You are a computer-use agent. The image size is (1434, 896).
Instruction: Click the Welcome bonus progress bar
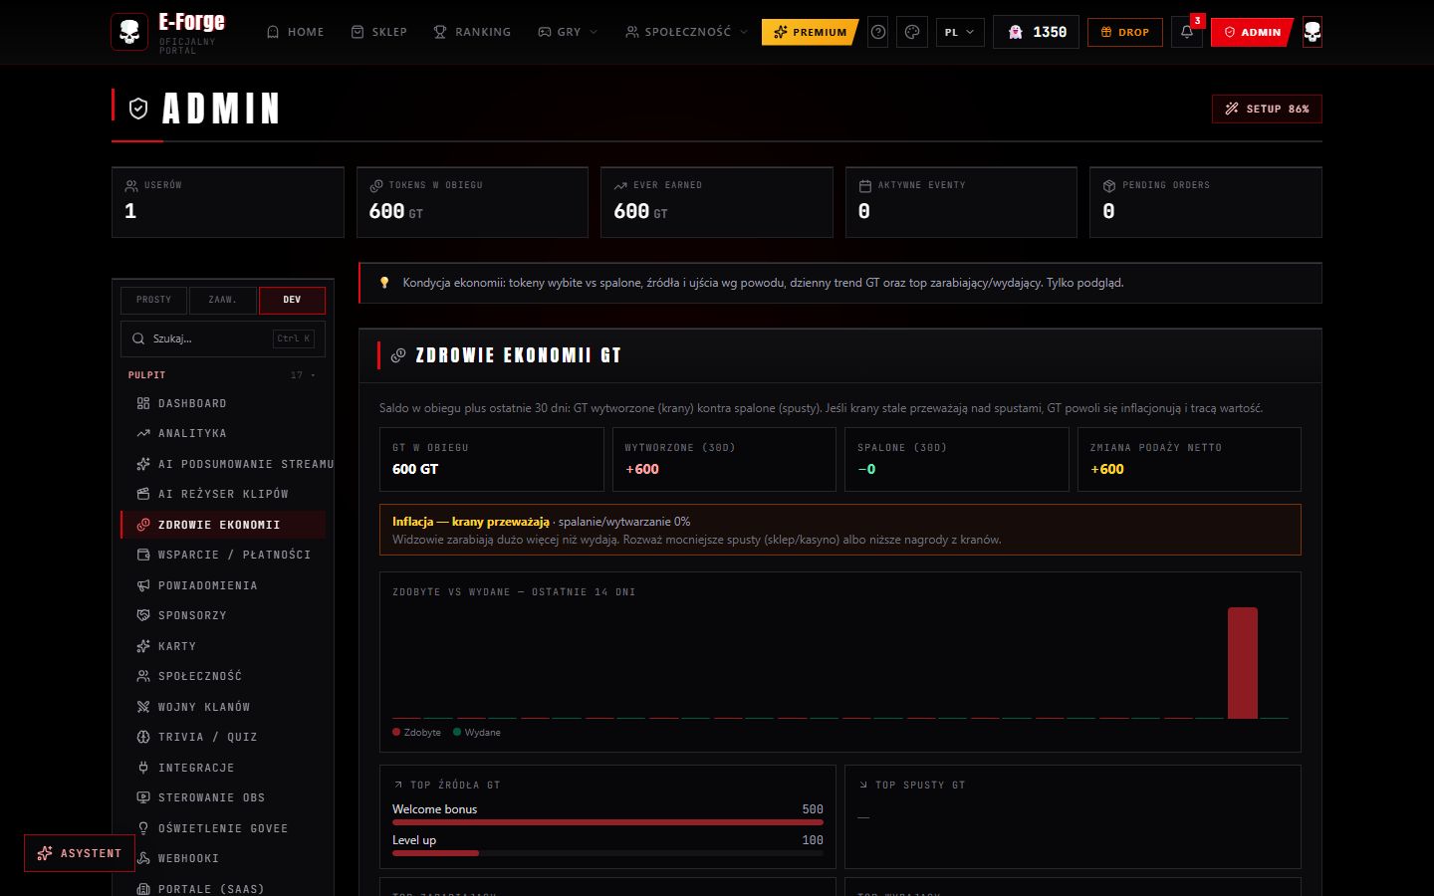tap(607, 822)
